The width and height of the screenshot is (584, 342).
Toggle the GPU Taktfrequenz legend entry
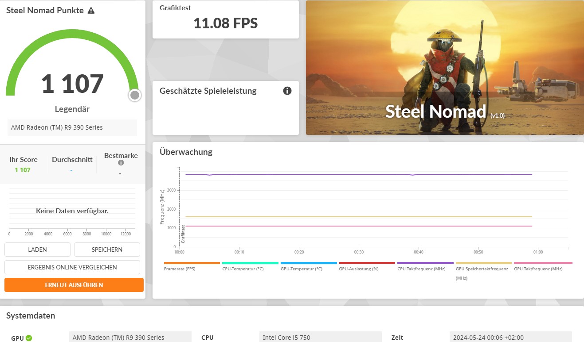(x=543, y=266)
